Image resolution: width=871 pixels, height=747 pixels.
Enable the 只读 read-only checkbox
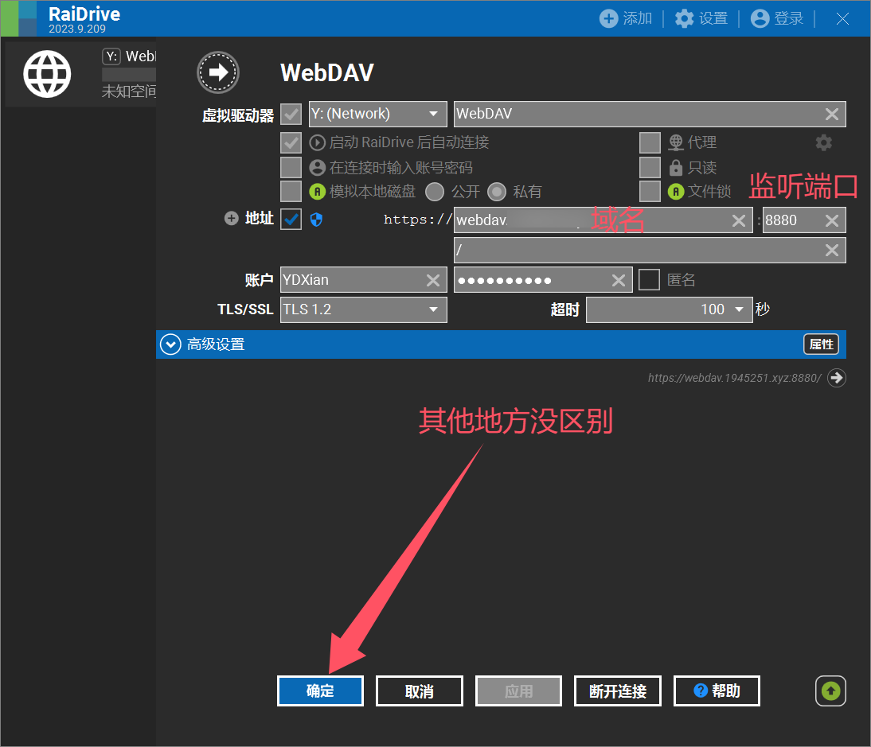(x=650, y=167)
